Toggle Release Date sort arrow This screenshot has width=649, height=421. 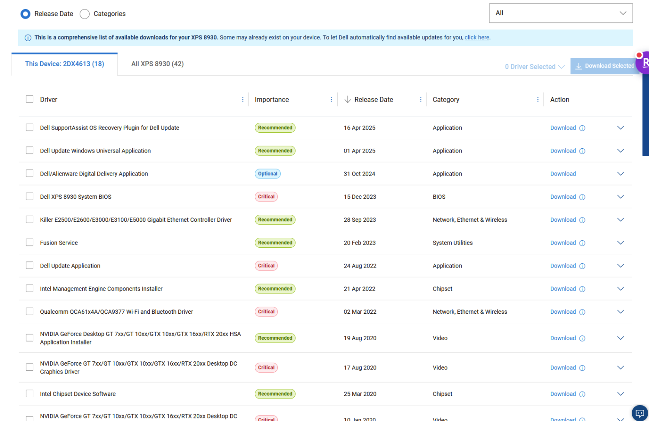click(x=347, y=99)
